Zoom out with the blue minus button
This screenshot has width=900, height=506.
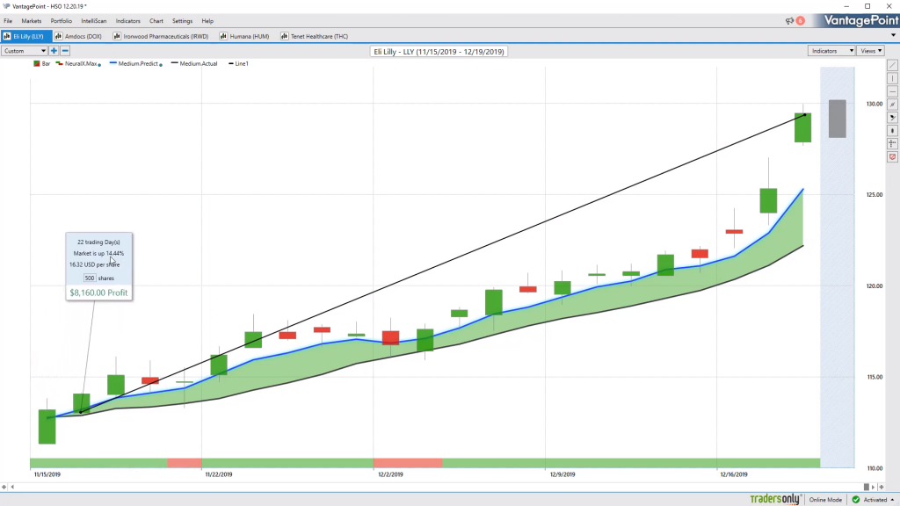[x=65, y=51]
